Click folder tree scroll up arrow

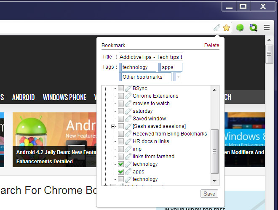[x=214, y=90]
